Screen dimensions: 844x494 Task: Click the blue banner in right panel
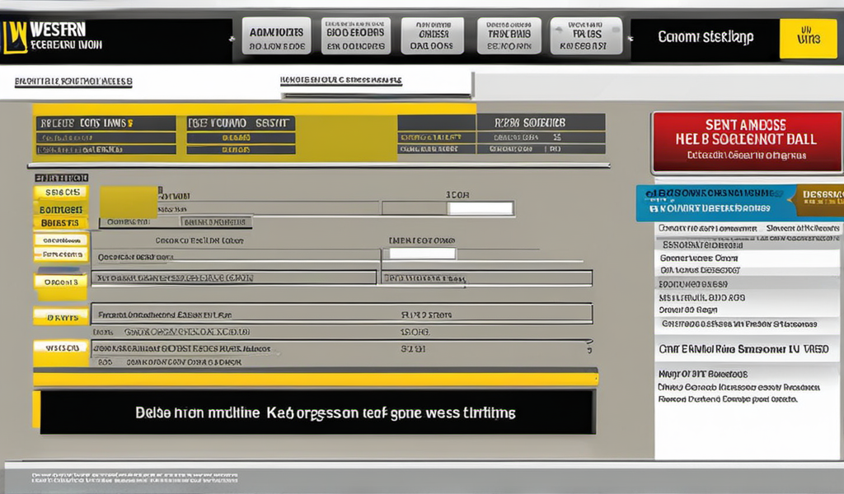[x=715, y=203]
